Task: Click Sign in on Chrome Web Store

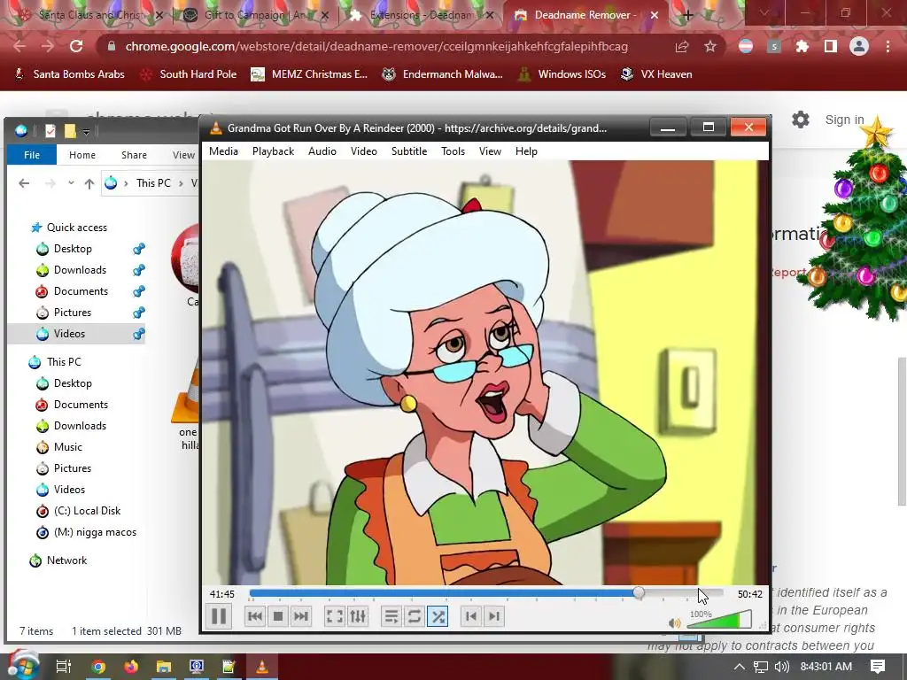Action: tap(844, 120)
